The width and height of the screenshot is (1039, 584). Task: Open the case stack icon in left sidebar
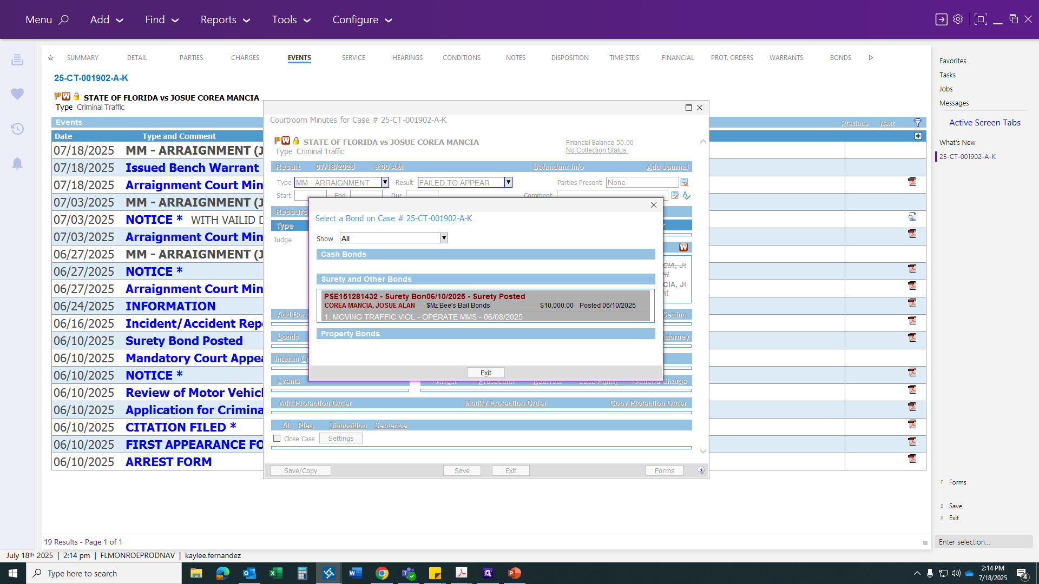[x=17, y=59]
